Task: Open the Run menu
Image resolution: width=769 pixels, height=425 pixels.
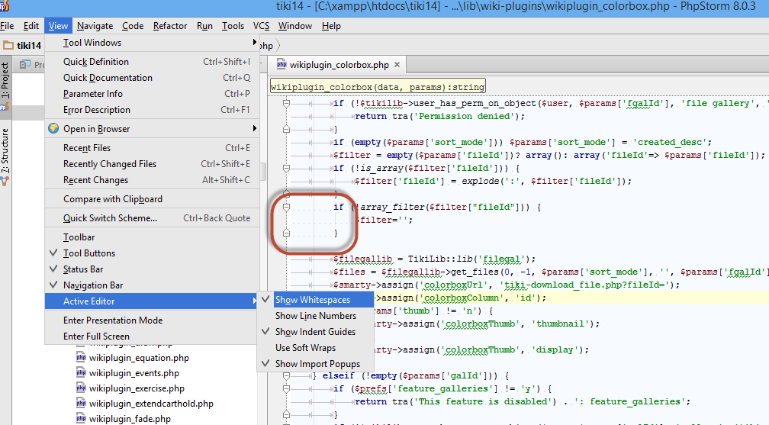Action: pyautogui.click(x=204, y=26)
